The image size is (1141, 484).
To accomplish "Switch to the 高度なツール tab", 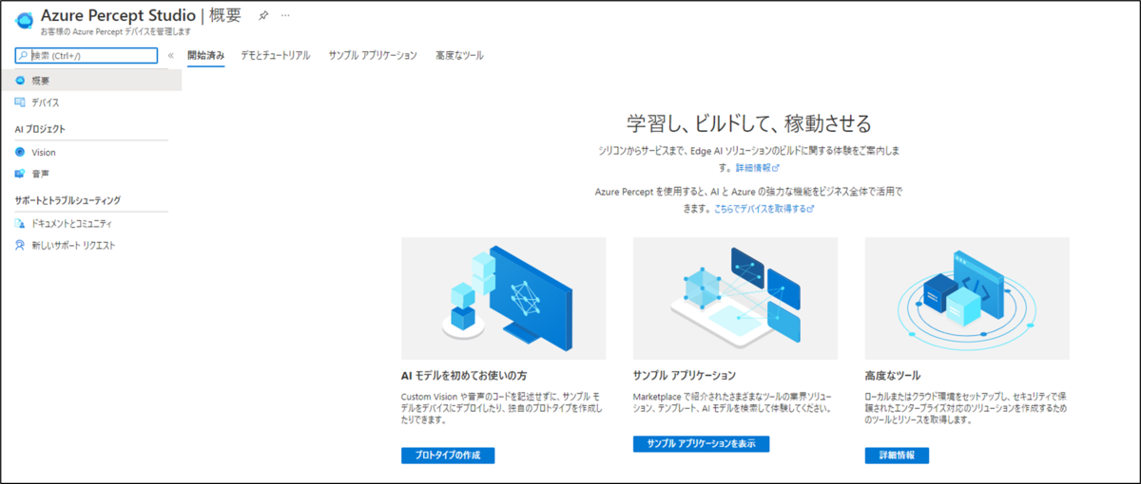I will point(459,56).
